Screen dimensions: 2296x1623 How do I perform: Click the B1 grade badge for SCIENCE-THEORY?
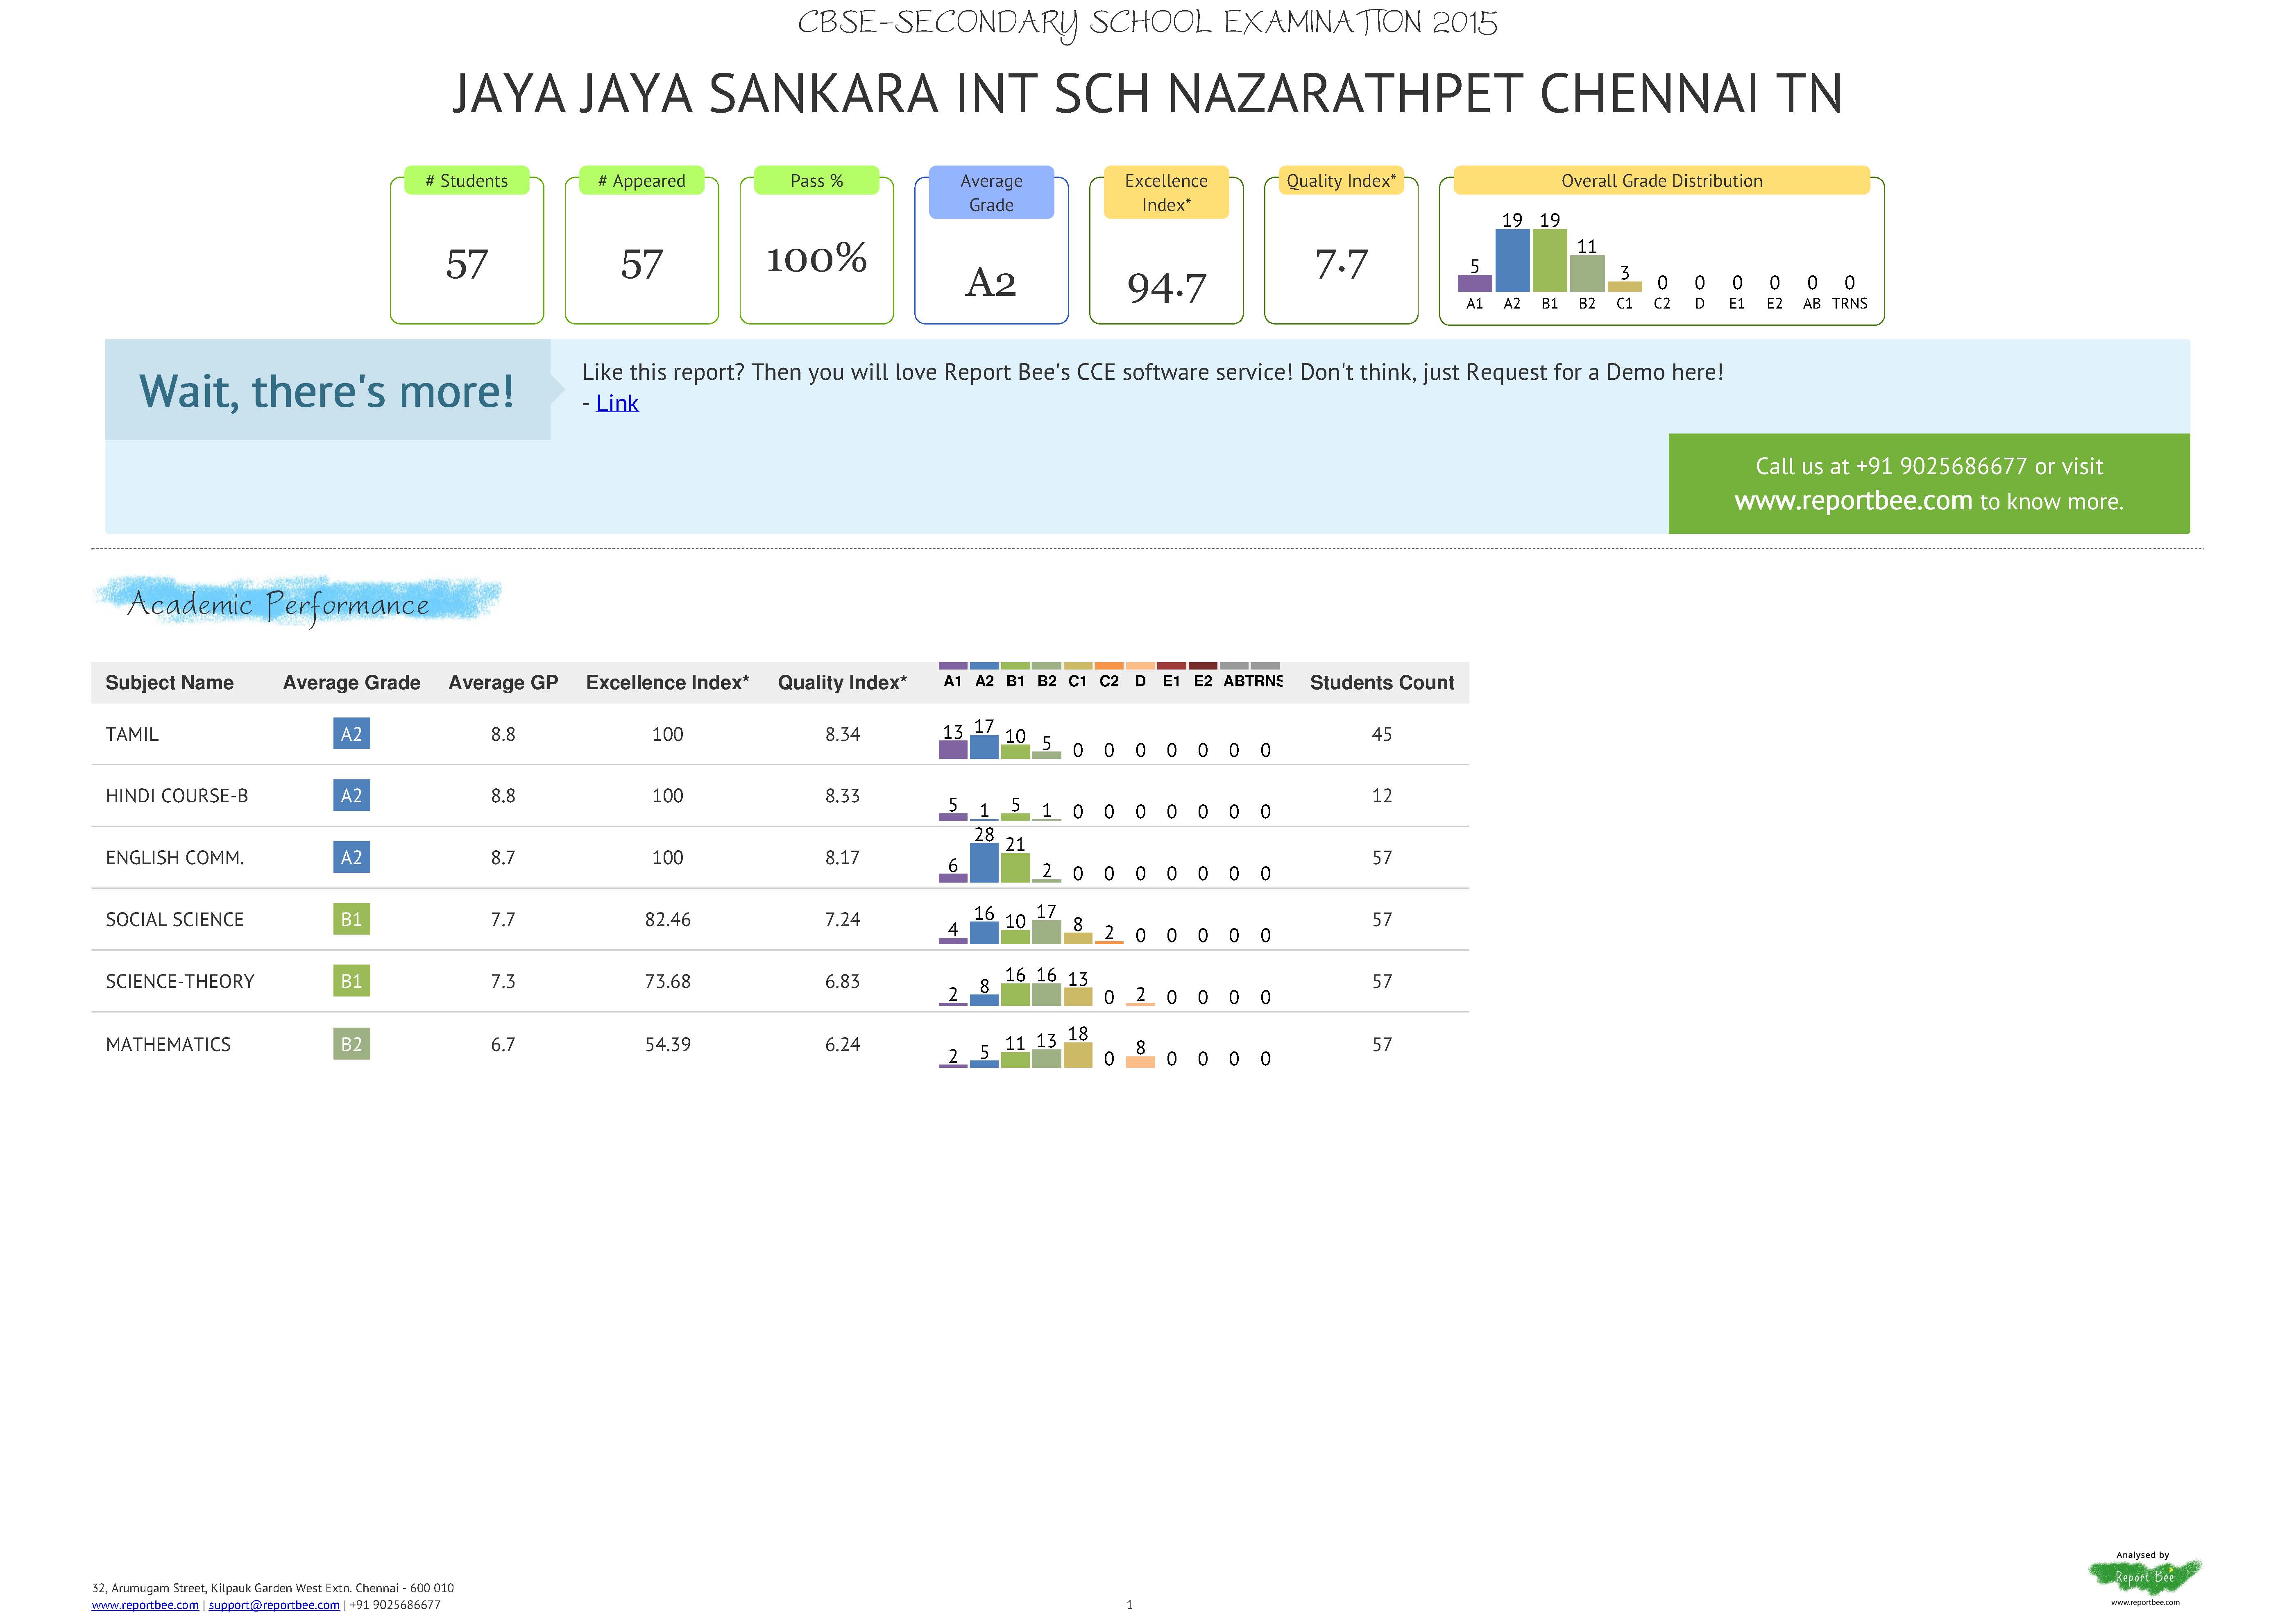pyautogui.click(x=352, y=981)
